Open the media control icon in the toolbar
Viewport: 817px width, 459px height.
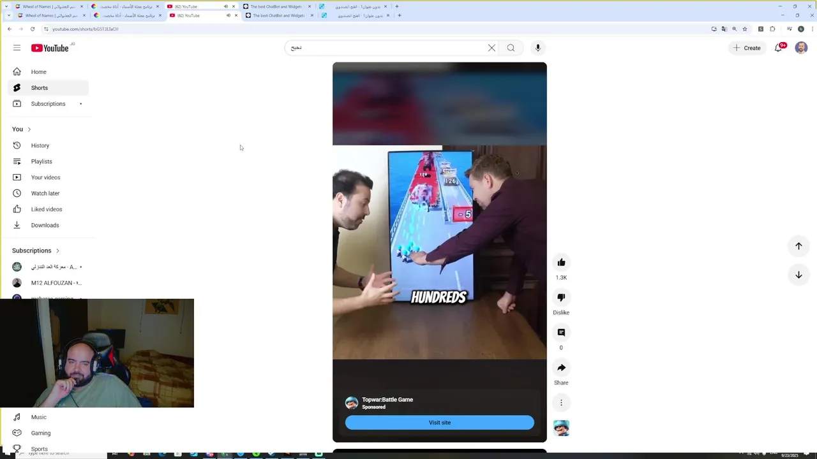tap(790, 29)
